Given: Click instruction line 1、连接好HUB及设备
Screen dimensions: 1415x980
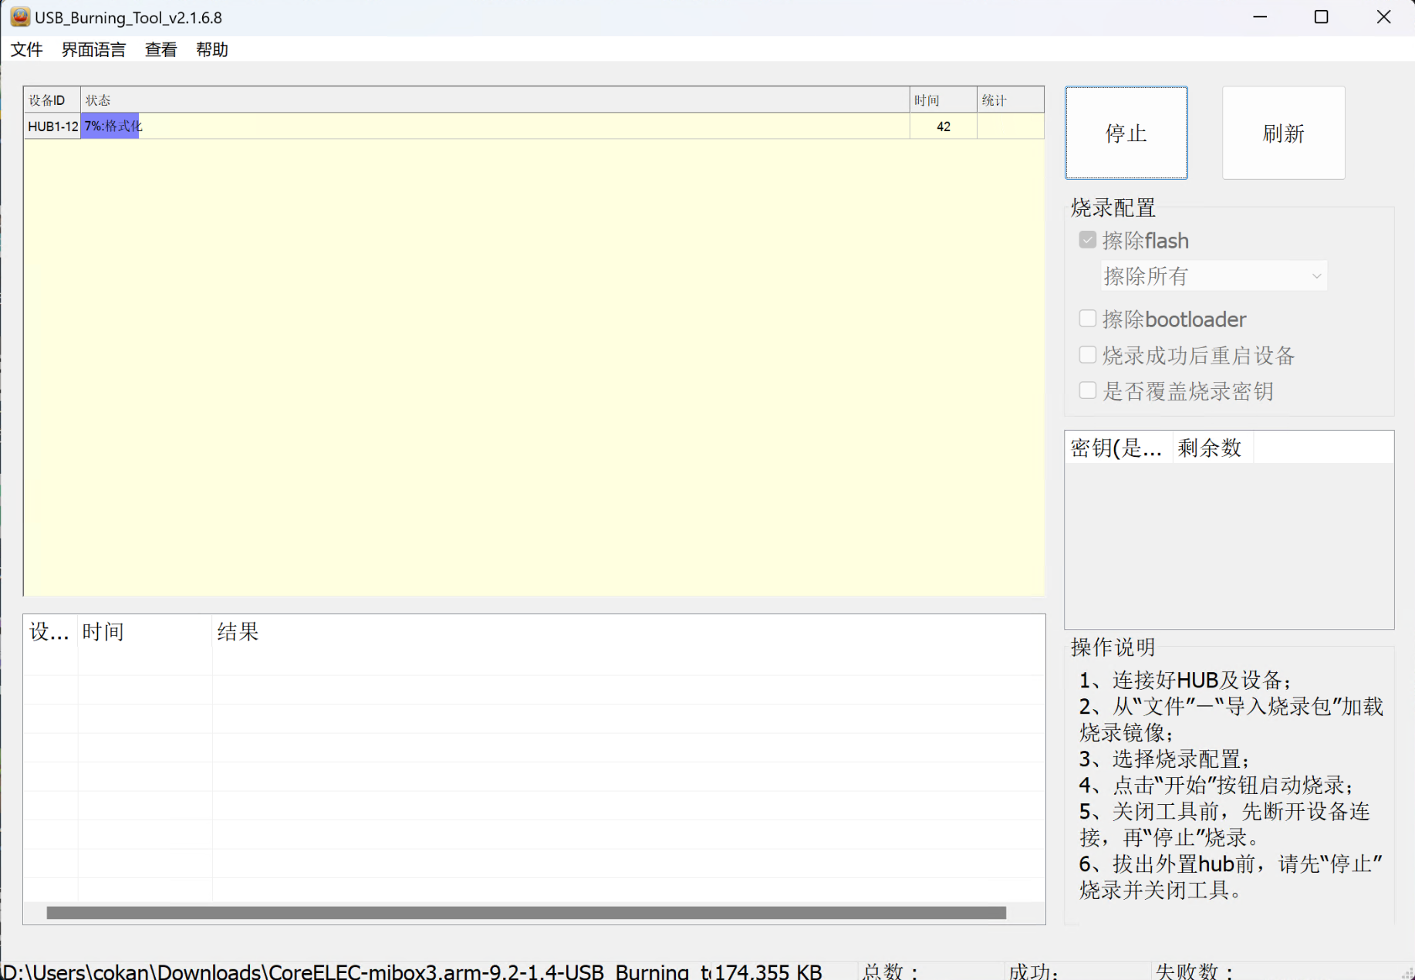Looking at the screenshot, I should [x=1185, y=680].
